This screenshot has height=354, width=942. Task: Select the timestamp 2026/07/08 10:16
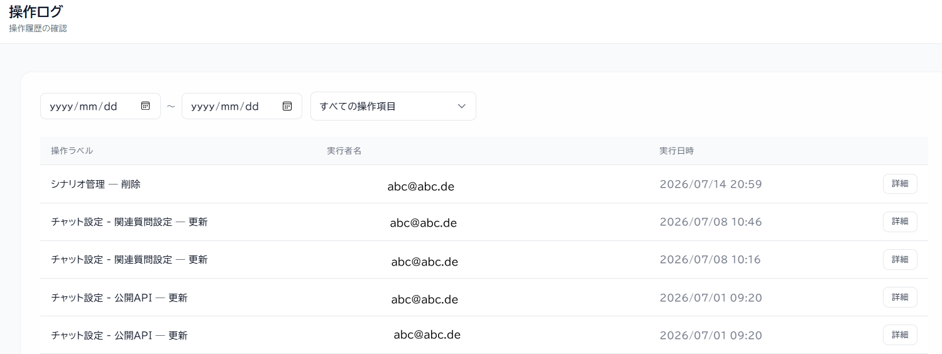(710, 259)
